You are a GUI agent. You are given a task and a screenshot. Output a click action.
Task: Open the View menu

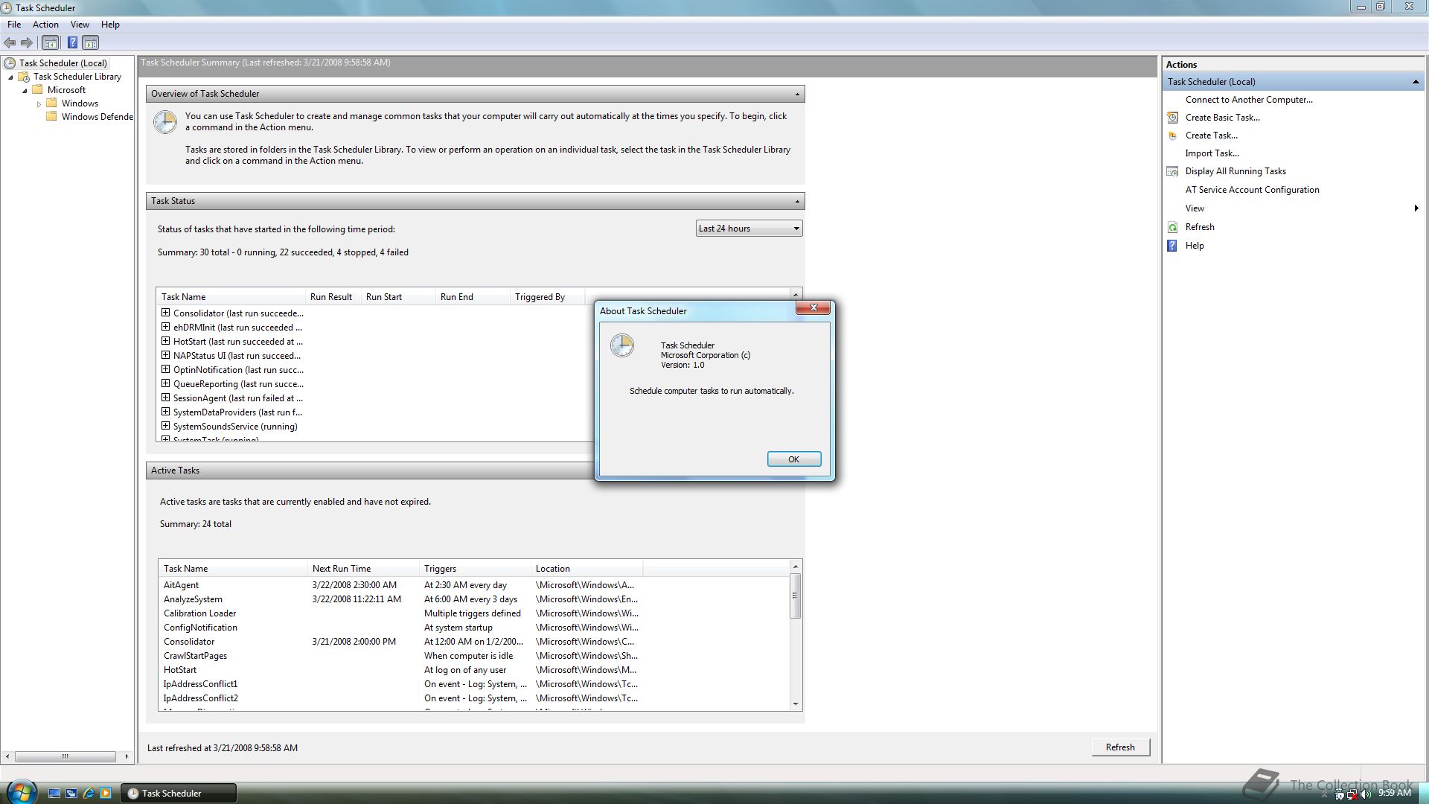80,25
